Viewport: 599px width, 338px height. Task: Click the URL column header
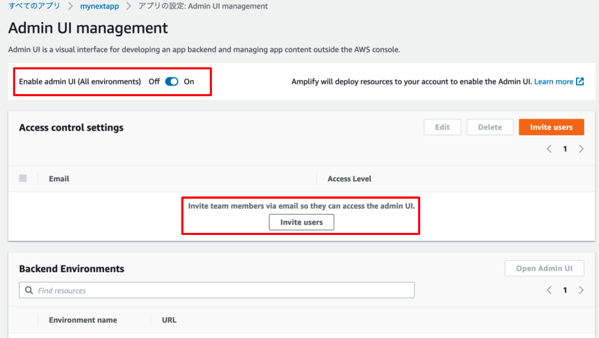click(169, 320)
